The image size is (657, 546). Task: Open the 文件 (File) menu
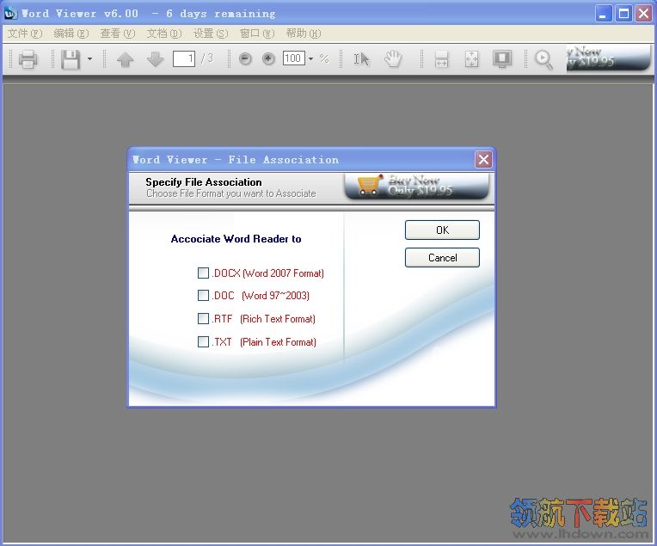tap(24, 34)
